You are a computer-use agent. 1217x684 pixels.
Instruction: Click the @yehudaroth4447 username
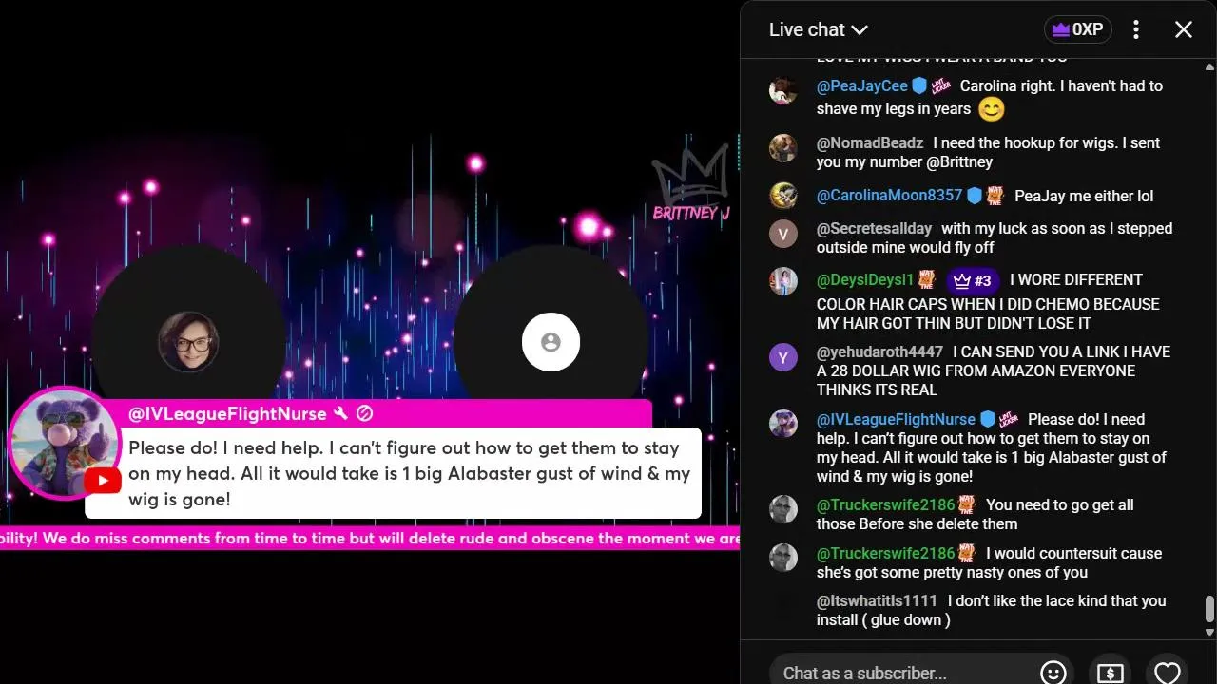pos(879,351)
